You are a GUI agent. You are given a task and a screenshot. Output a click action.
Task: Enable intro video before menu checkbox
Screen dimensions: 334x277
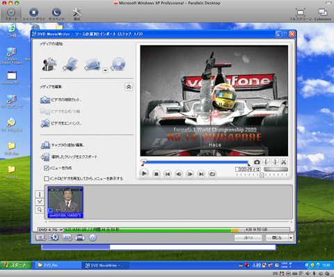pos(47,178)
